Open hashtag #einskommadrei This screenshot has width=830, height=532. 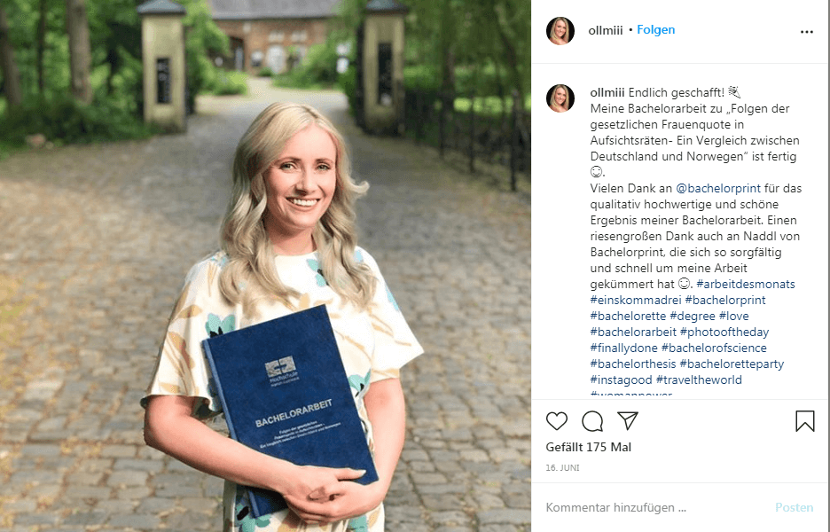pyautogui.click(x=636, y=301)
